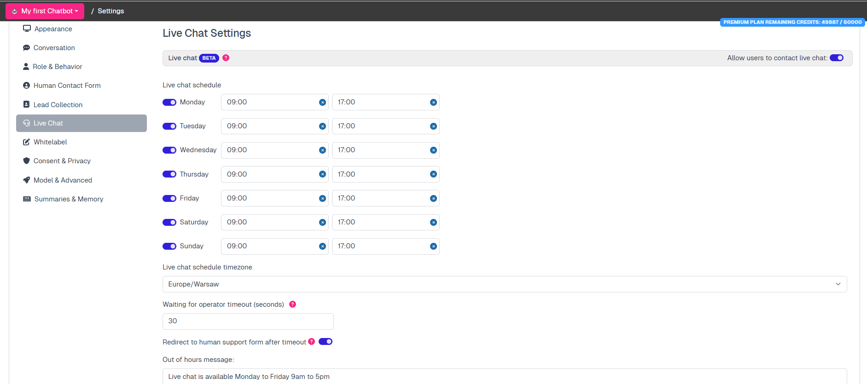Turn off Redirect to human support form toggle
Viewport: 867px width, 384px height.
click(x=326, y=342)
